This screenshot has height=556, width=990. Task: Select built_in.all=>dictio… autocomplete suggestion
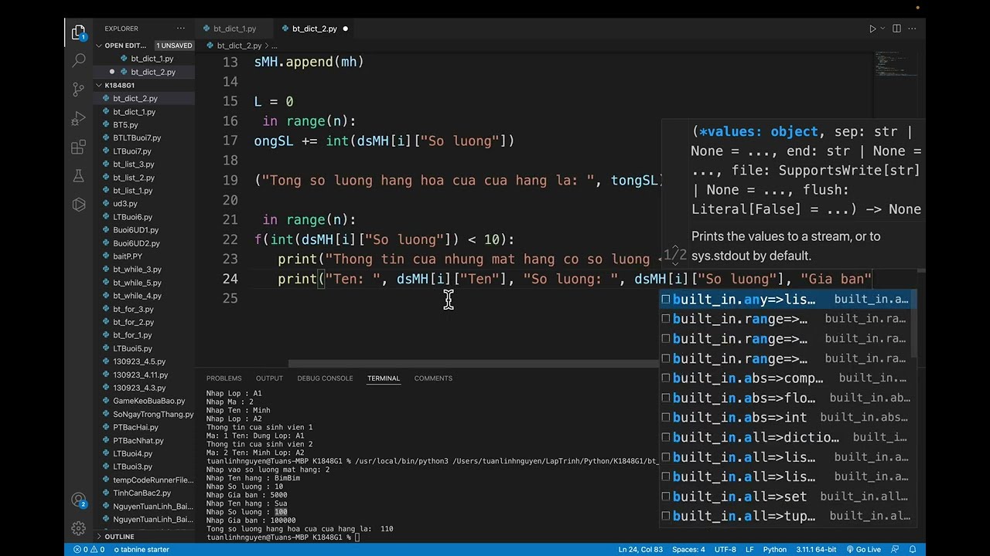pyautogui.click(x=787, y=437)
